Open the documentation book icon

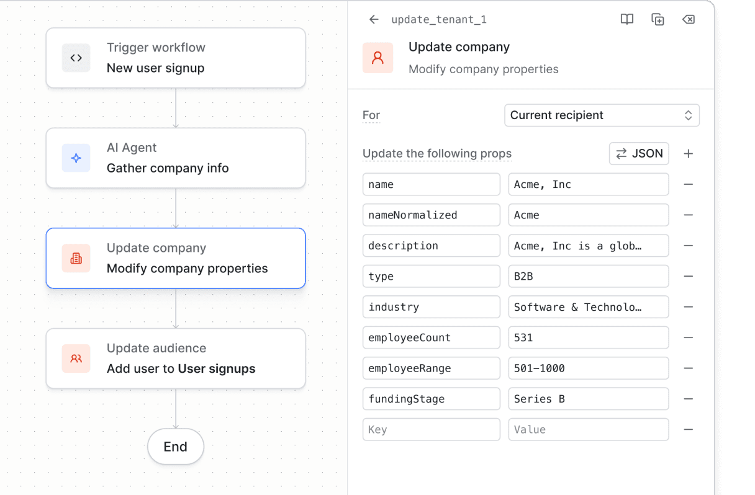click(626, 19)
